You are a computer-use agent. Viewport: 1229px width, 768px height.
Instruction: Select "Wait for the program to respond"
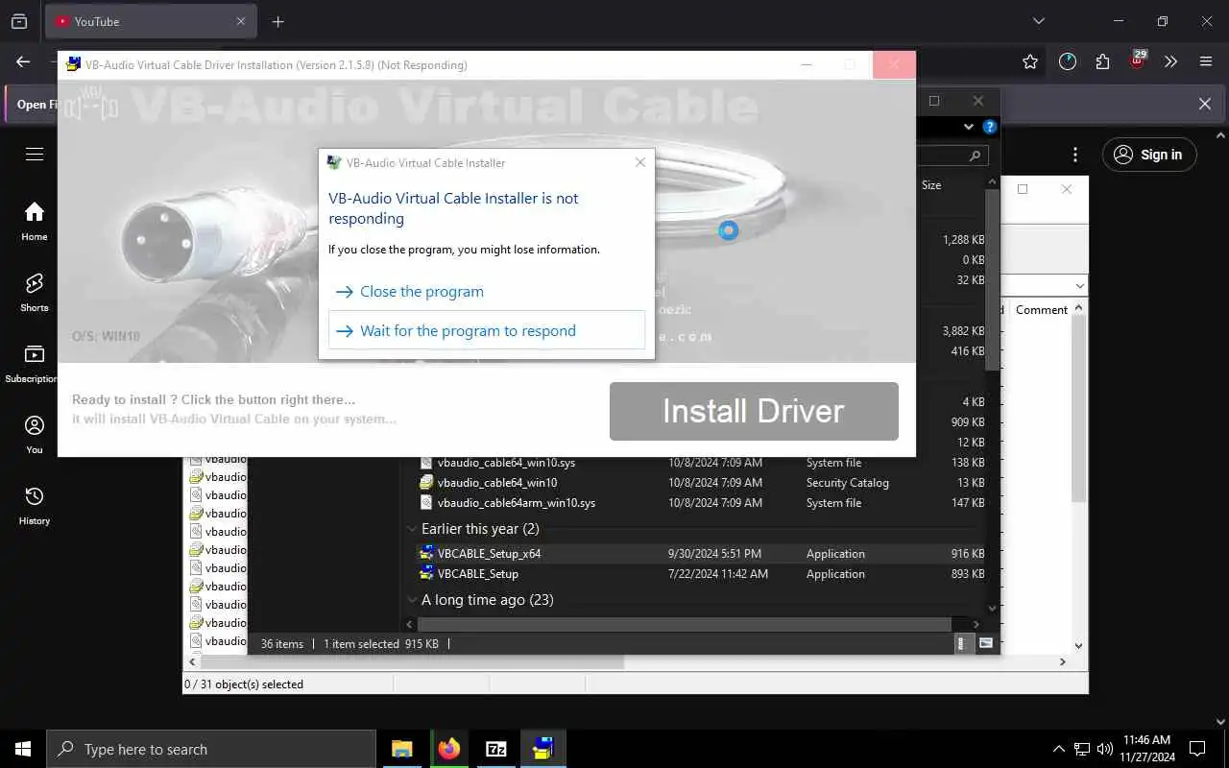point(487,330)
